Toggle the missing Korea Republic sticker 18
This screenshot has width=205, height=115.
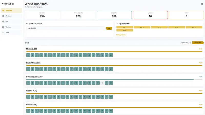[102, 83]
